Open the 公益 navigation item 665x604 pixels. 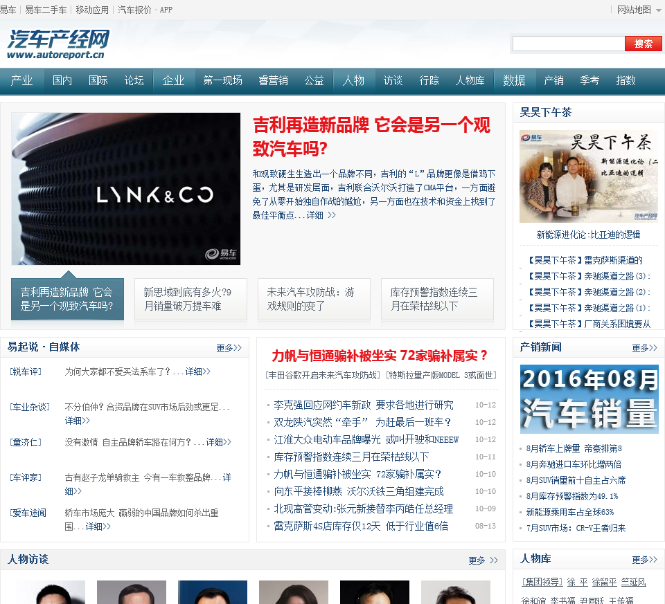[x=314, y=80]
